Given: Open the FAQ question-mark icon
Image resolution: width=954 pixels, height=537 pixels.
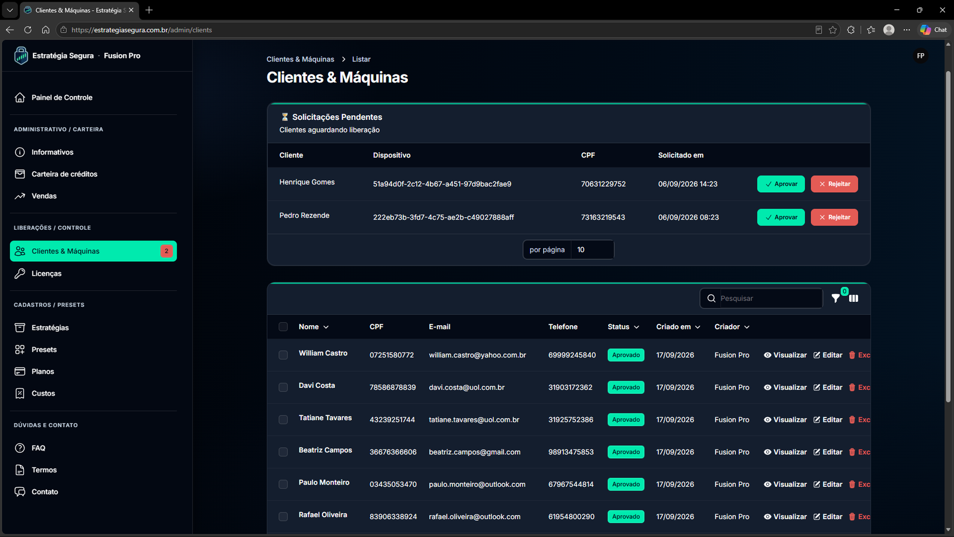Looking at the screenshot, I should click(20, 448).
